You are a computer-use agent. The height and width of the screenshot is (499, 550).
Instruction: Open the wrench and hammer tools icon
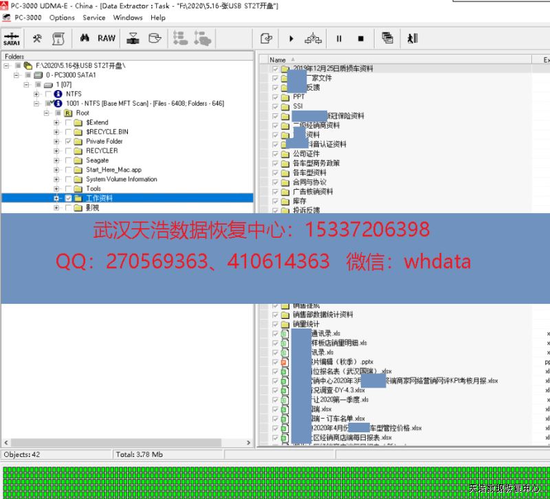click(38, 38)
